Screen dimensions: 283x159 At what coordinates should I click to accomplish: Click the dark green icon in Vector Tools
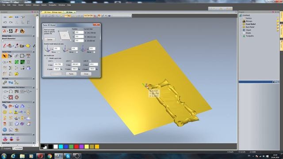[x=23, y=62]
